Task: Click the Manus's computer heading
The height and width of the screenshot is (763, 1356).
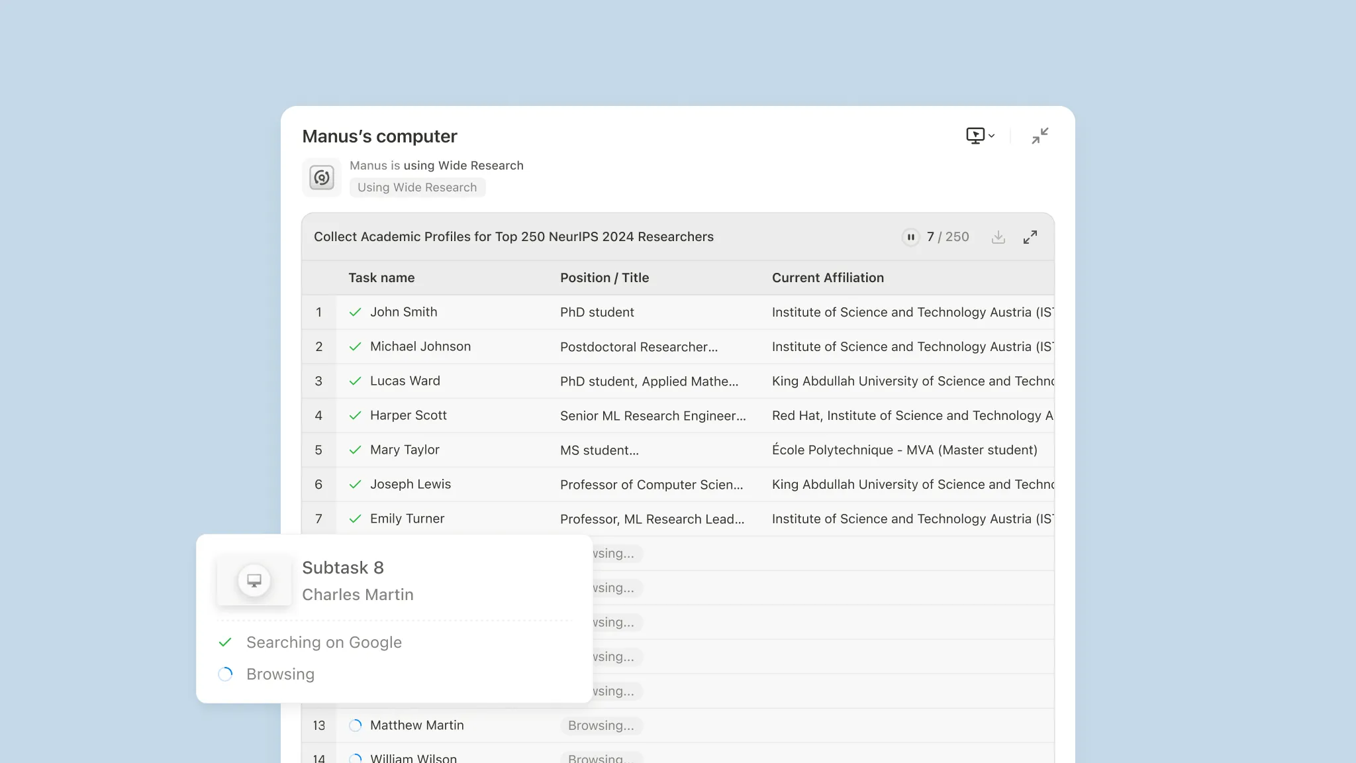Action: (379, 136)
